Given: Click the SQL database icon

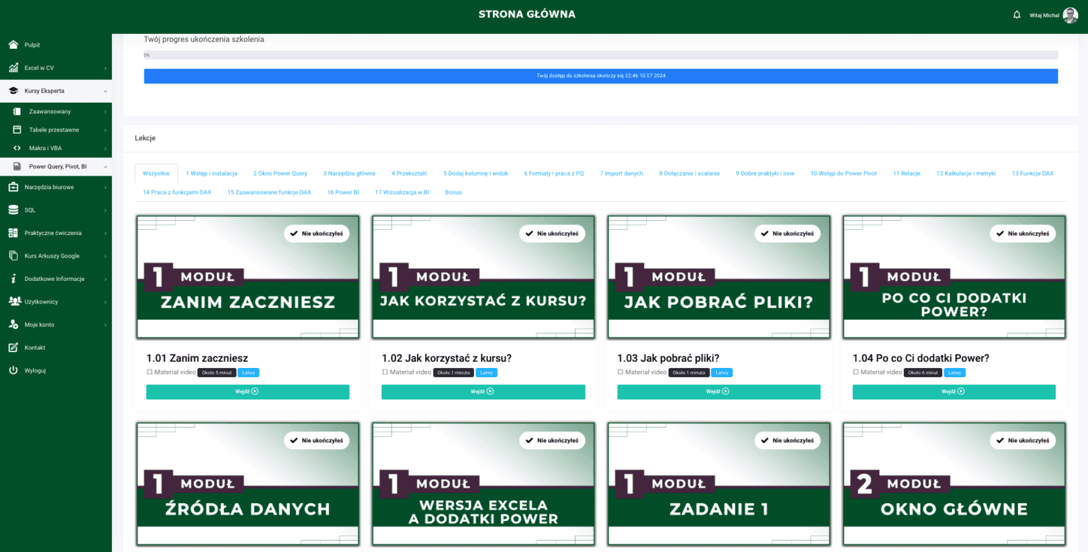Looking at the screenshot, I should pos(13,210).
